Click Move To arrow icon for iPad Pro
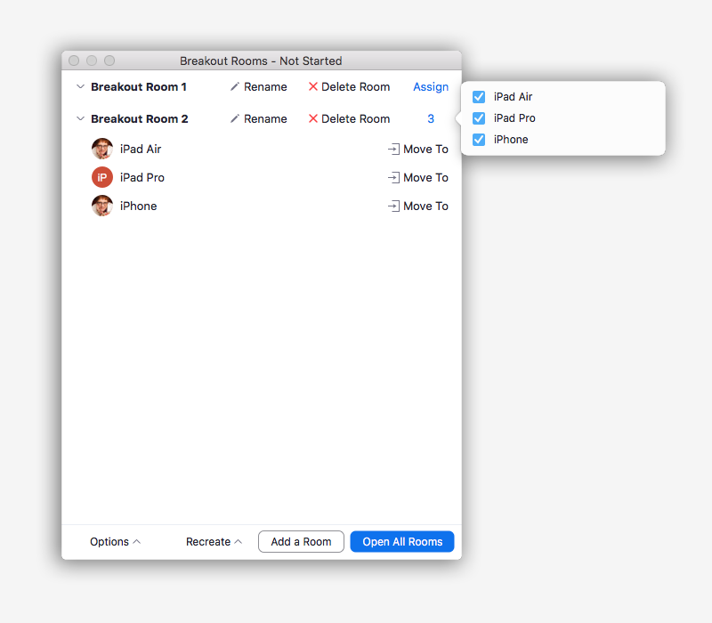The height and width of the screenshot is (623, 712). (393, 178)
